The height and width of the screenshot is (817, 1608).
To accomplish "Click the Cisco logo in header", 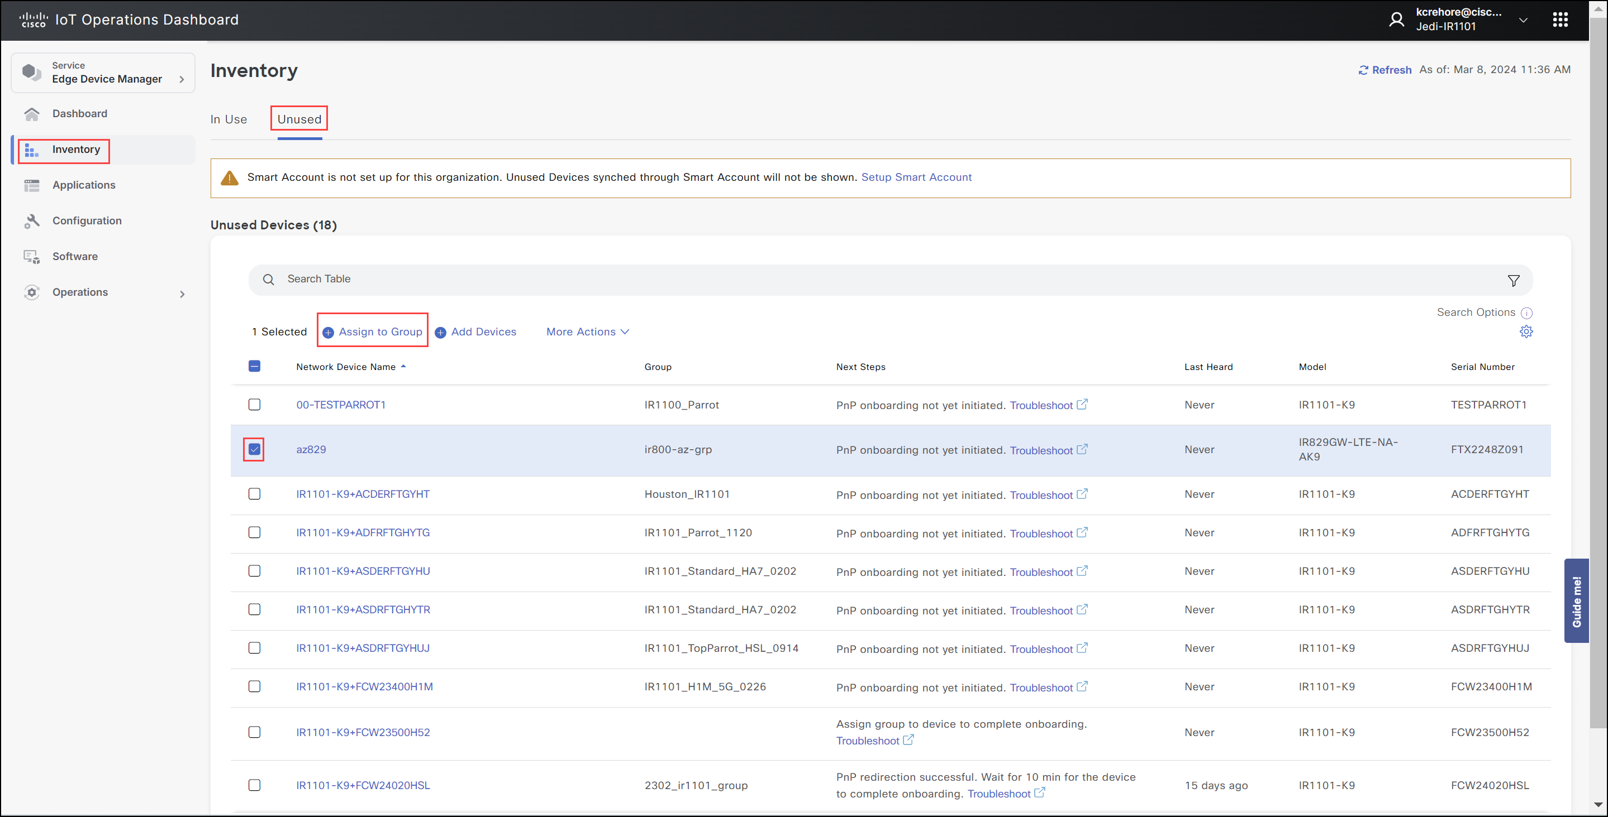I will pyautogui.click(x=33, y=20).
